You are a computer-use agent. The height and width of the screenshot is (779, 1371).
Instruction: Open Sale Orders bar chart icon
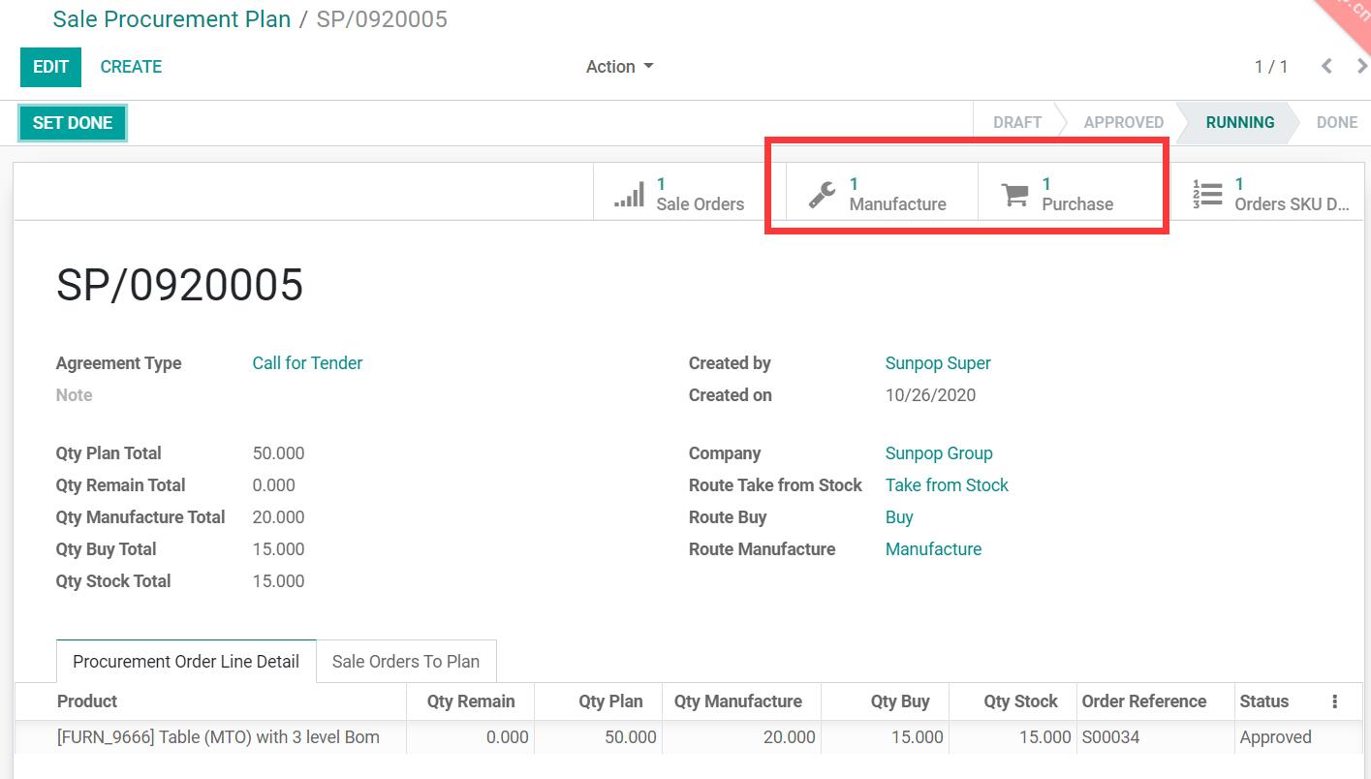click(x=629, y=195)
